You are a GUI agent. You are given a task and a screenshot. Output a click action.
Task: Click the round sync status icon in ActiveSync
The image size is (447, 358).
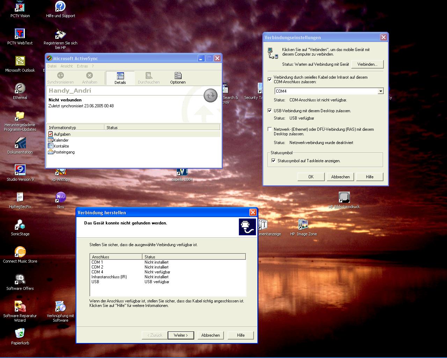click(211, 95)
